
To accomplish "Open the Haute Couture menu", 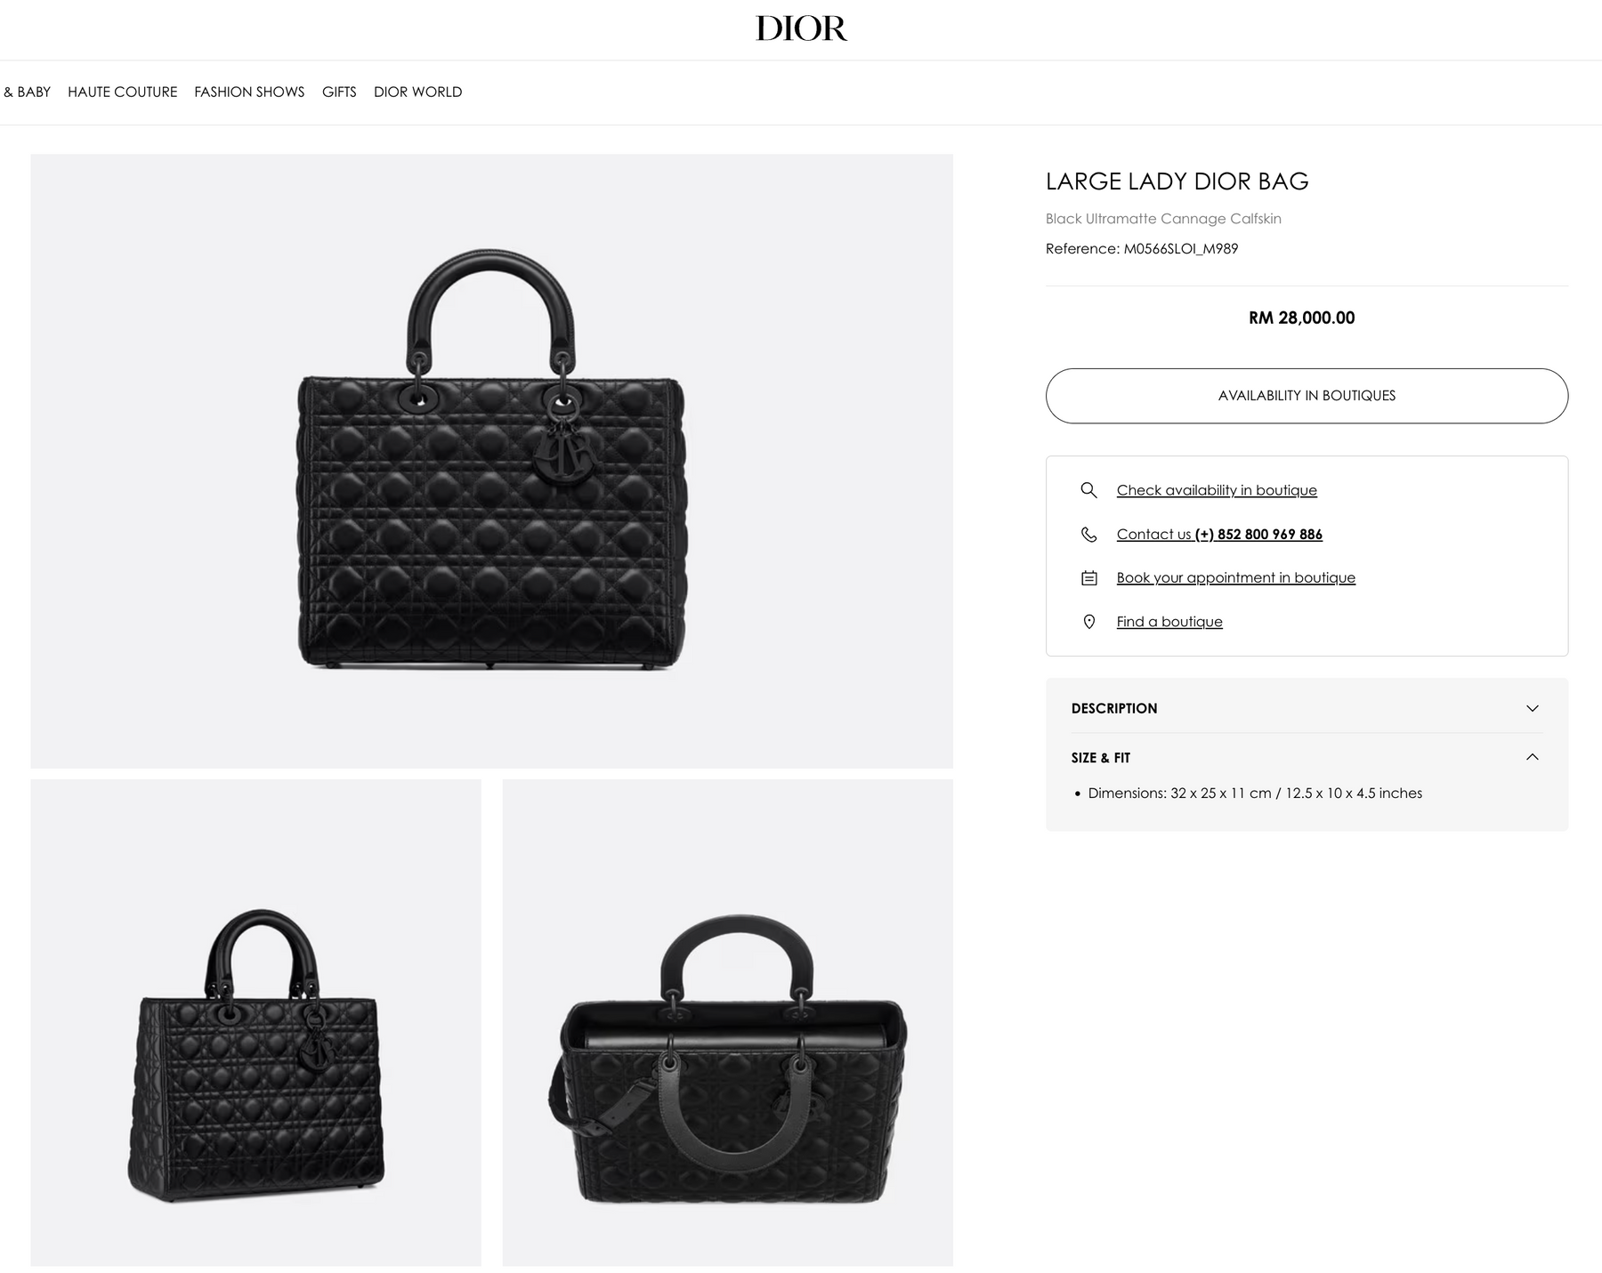I will [x=122, y=92].
